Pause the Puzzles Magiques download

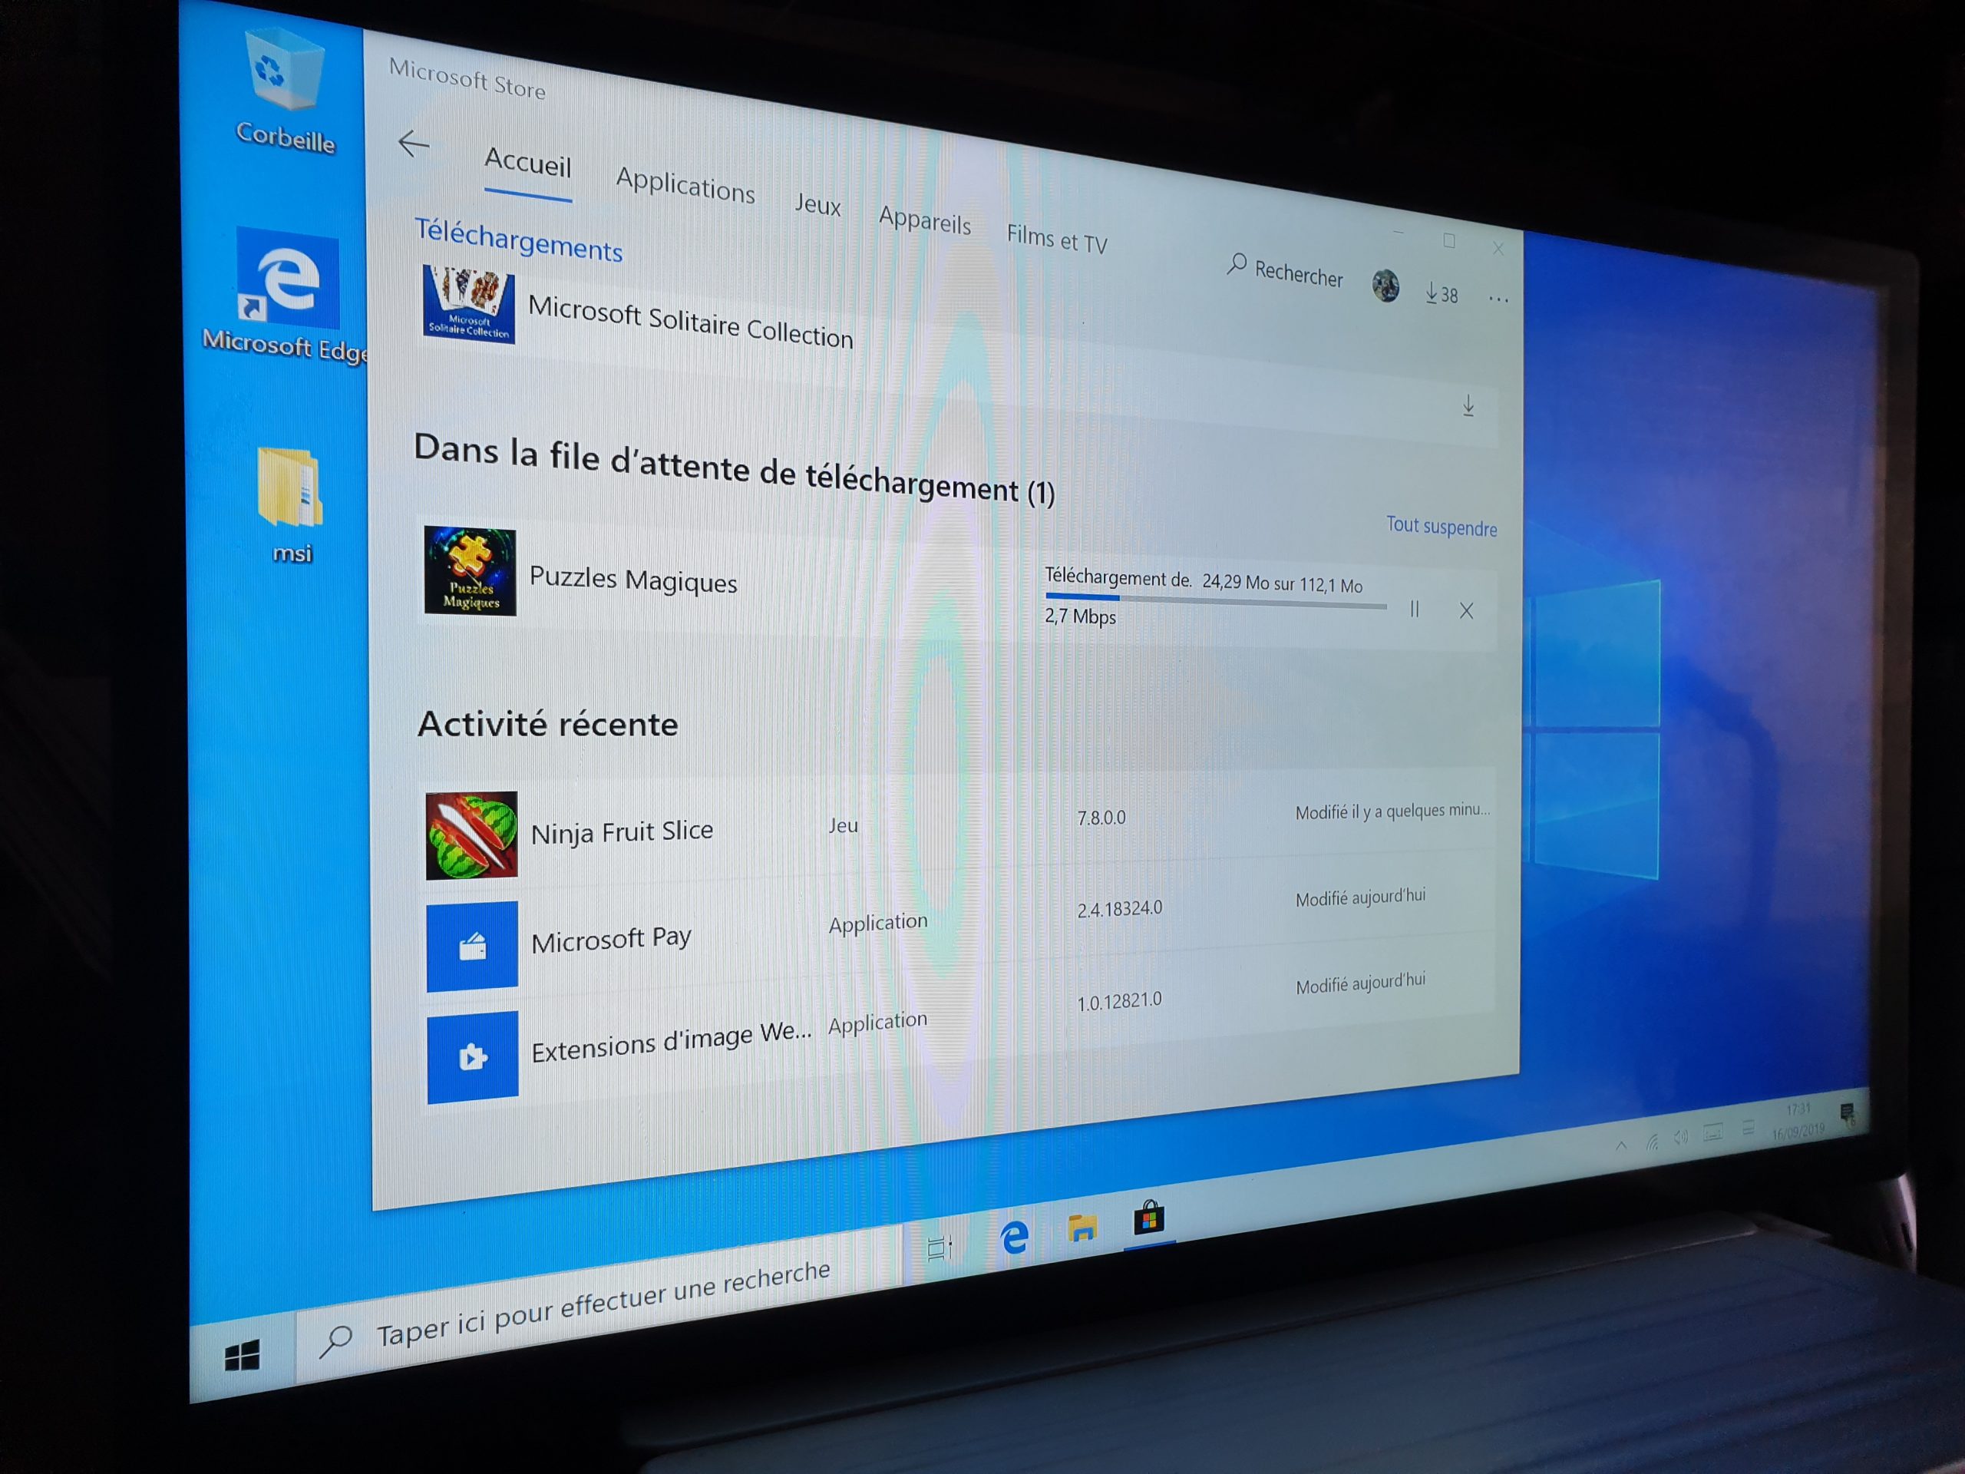tap(1414, 609)
